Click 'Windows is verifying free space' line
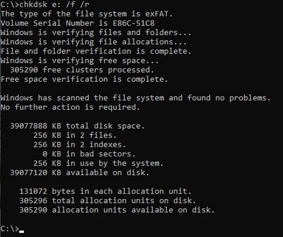The height and width of the screenshot is (237, 283). 80,61
